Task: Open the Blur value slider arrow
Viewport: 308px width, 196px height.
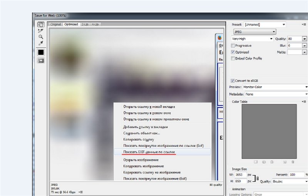Action: (305, 45)
